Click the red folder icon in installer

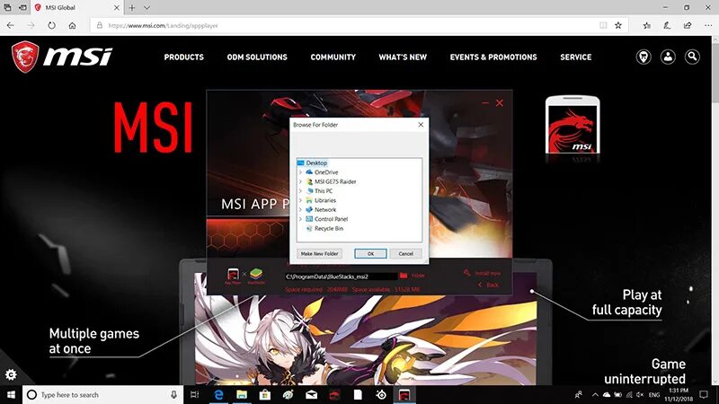pyautogui.click(x=403, y=276)
